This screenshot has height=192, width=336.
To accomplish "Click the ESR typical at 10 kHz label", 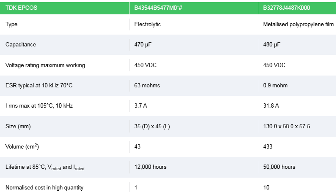I will point(39,85).
